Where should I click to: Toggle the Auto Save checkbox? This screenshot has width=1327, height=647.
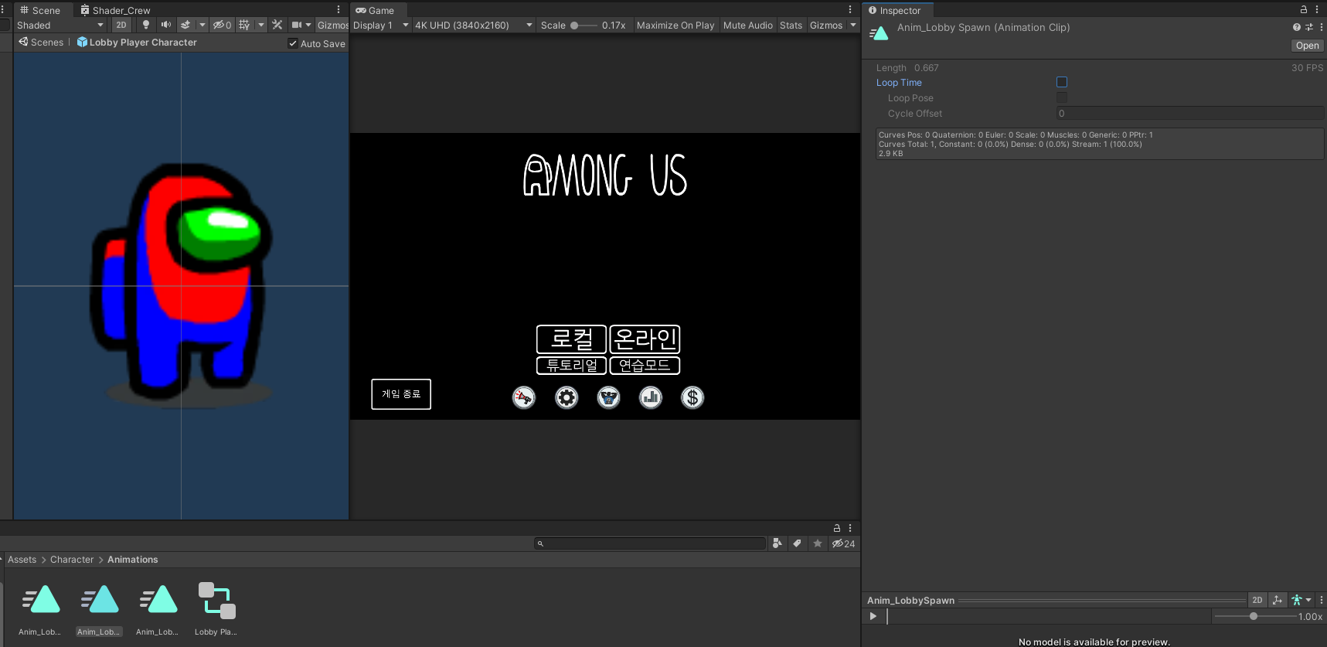pos(293,43)
